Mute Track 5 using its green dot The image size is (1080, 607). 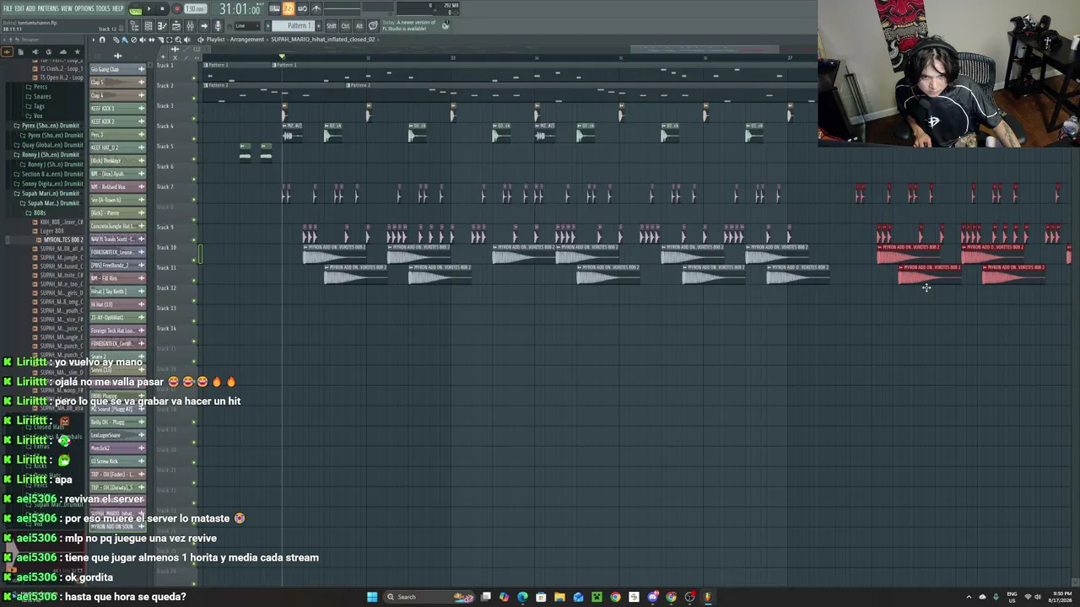tap(194, 159)
